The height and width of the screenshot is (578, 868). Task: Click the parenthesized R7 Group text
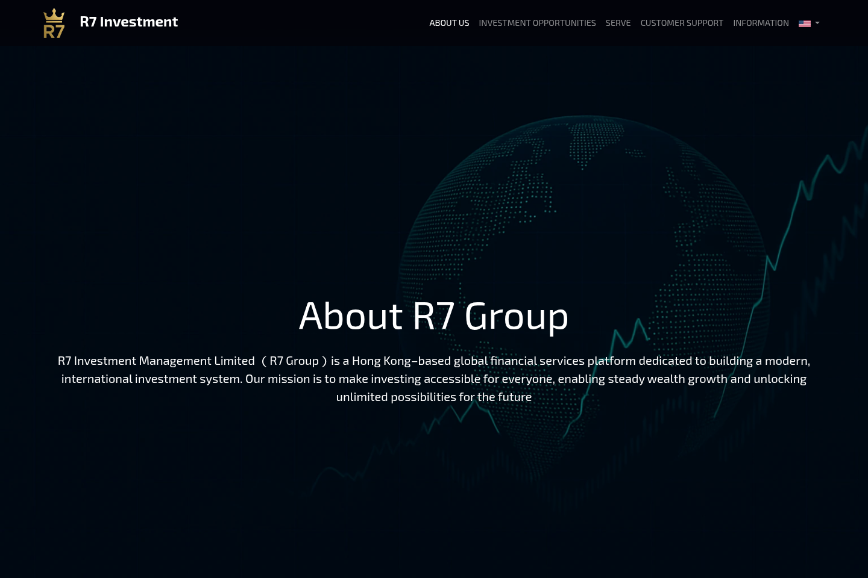[x=294, y=361]
